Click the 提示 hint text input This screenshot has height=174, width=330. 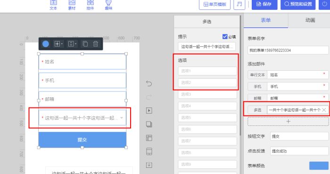click(x=207, y=47)
